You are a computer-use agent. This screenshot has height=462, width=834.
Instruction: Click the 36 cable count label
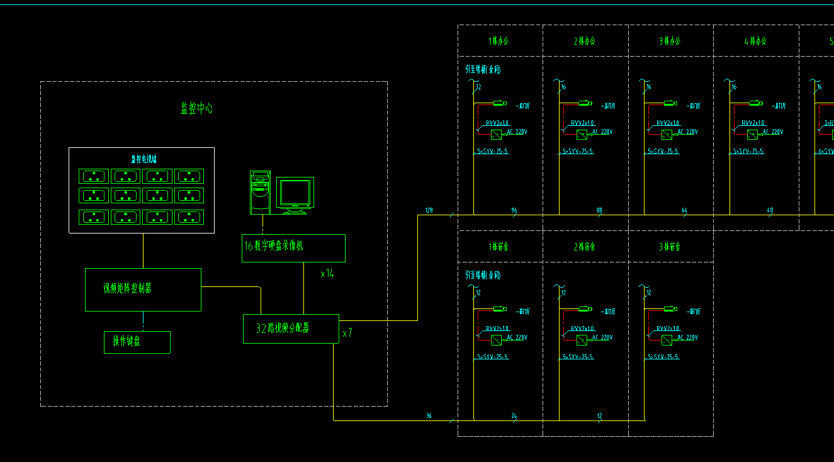[x=429, y=415]
